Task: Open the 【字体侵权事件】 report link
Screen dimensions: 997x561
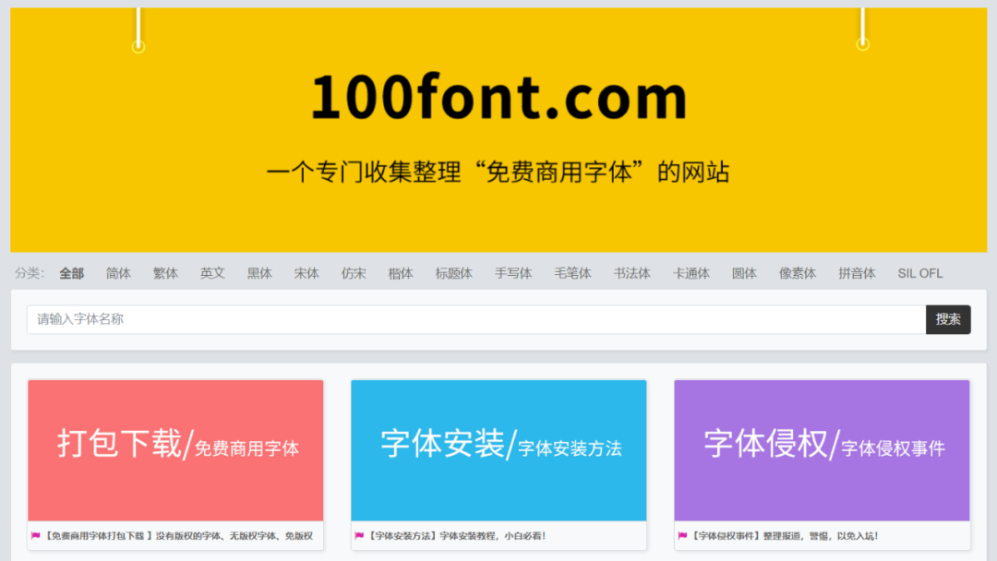Action: point(784,535)
